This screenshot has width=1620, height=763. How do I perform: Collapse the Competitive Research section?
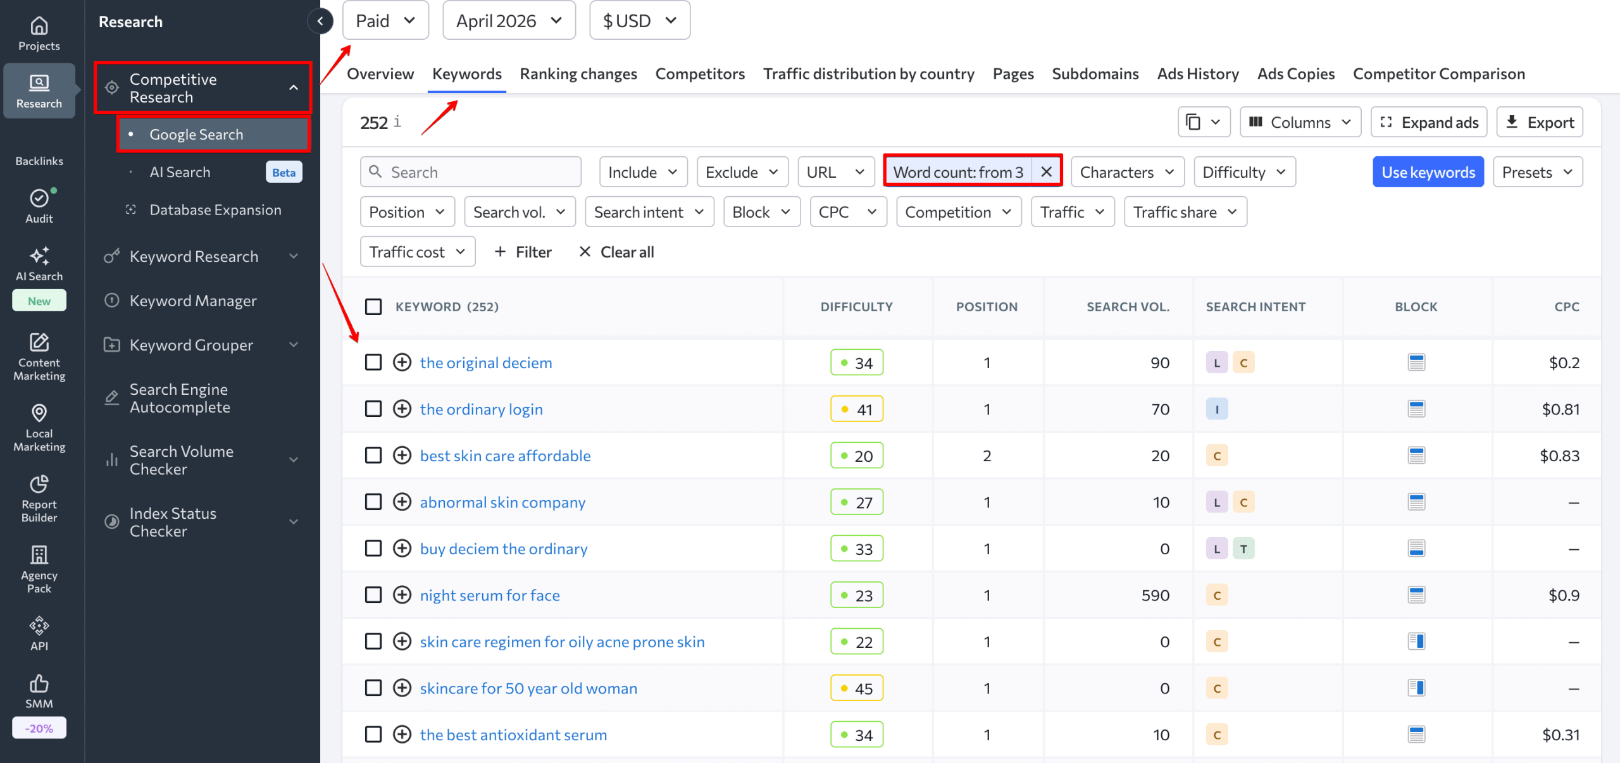[x=293, y=87]
